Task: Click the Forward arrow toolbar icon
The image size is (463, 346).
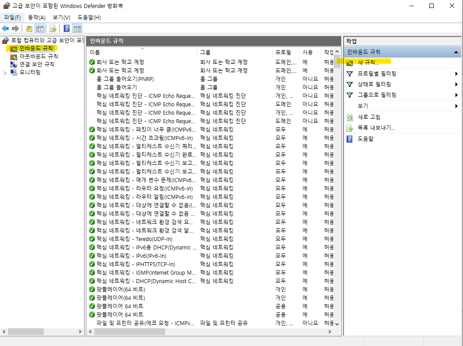Action: (15, 29)
